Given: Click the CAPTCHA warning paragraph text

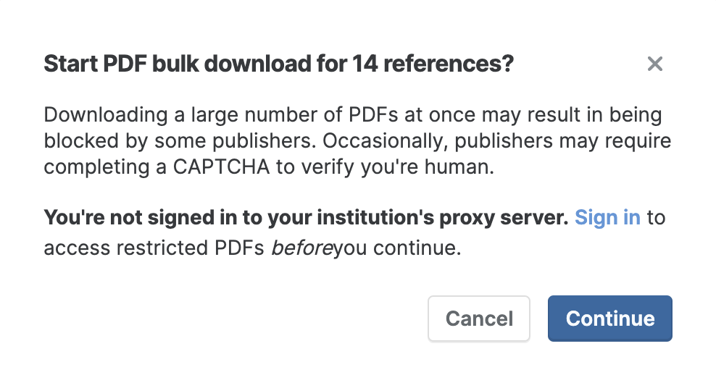Looking at the screenshot, I should click(x=357, y=140).
